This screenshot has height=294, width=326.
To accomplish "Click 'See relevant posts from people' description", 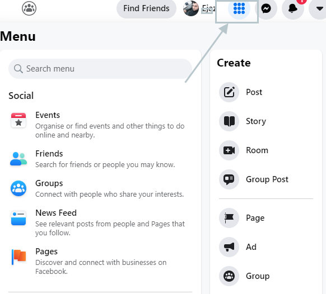I will pyautogui.click(x=110, y=228).
